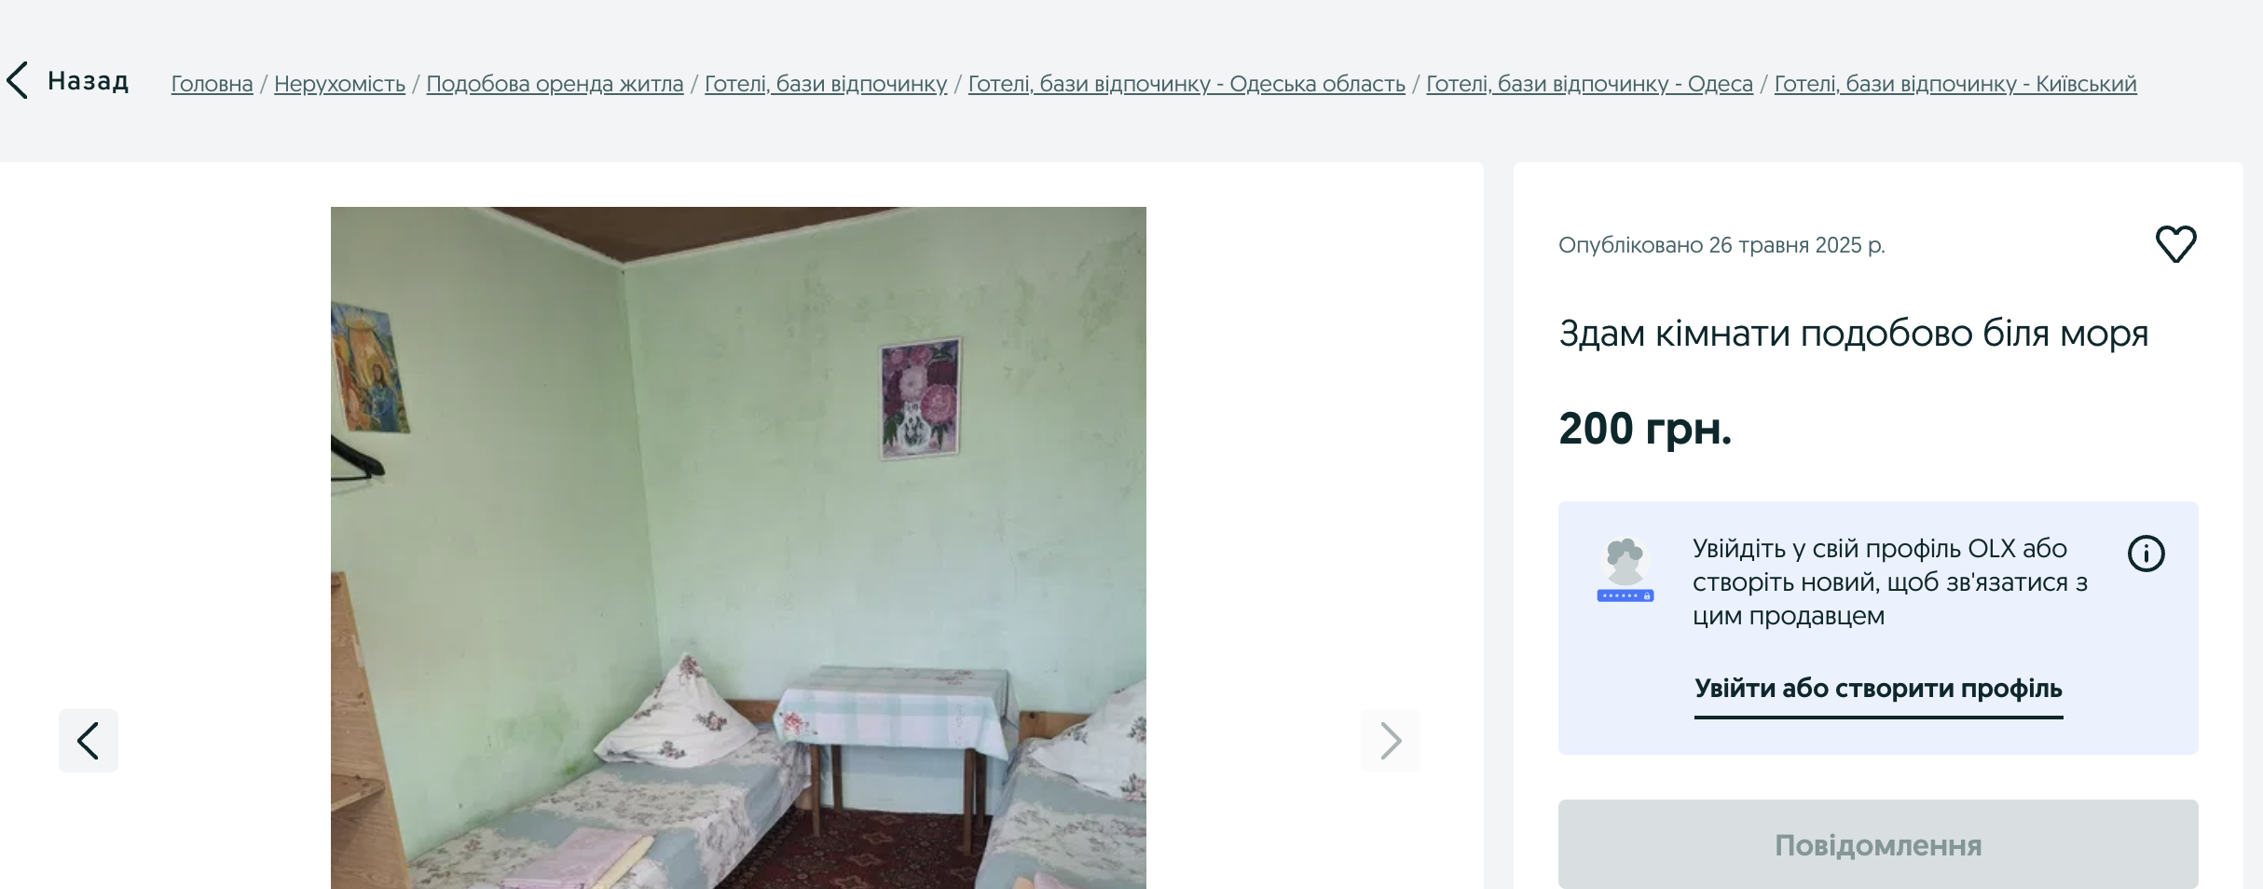Click the back chevron arrow icon

[x=18, y=81]
